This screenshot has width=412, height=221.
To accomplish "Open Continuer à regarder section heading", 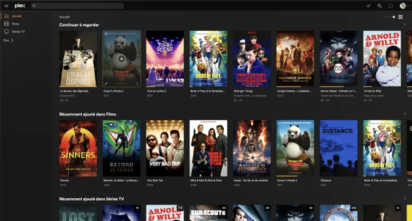I will (79, 25).
